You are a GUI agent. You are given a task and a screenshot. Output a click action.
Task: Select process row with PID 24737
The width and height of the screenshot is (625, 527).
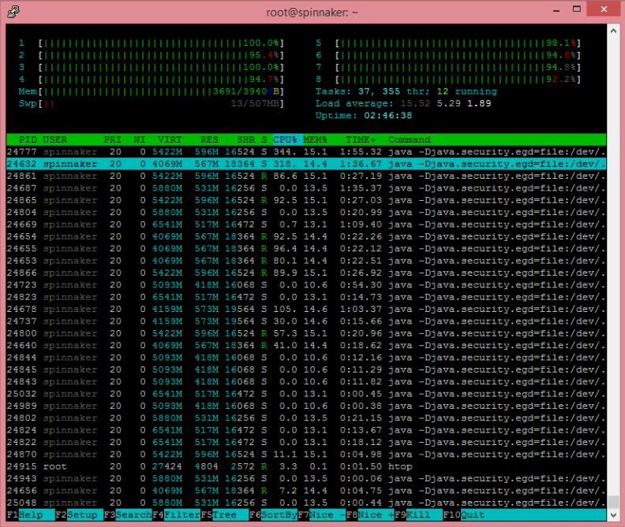pos(306,321)
